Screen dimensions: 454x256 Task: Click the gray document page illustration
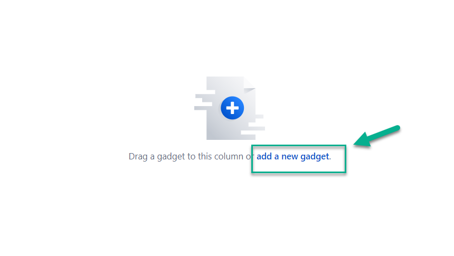pyautogui.click(x=231, y=108)
